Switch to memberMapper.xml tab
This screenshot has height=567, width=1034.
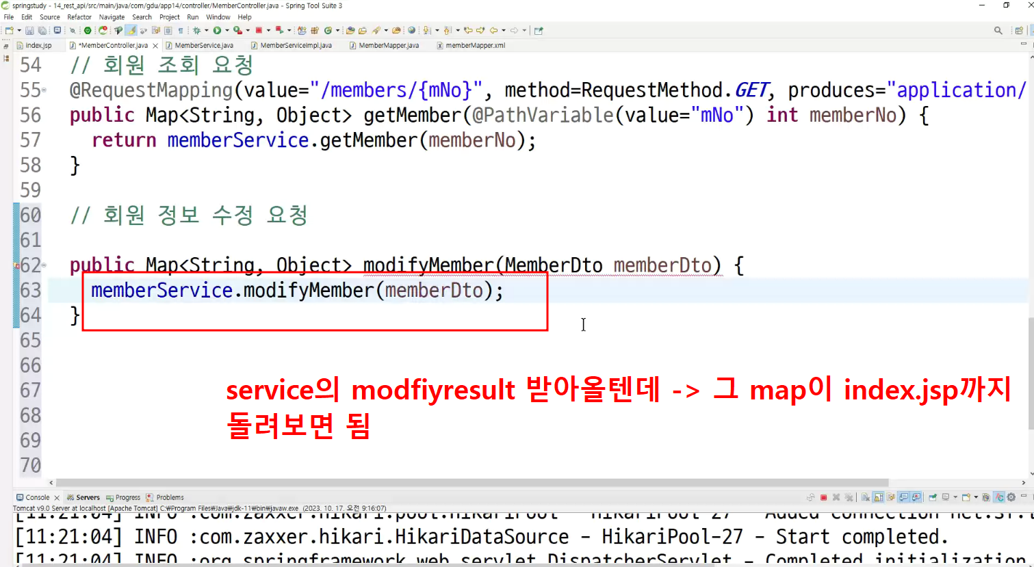tap(470, 45)
